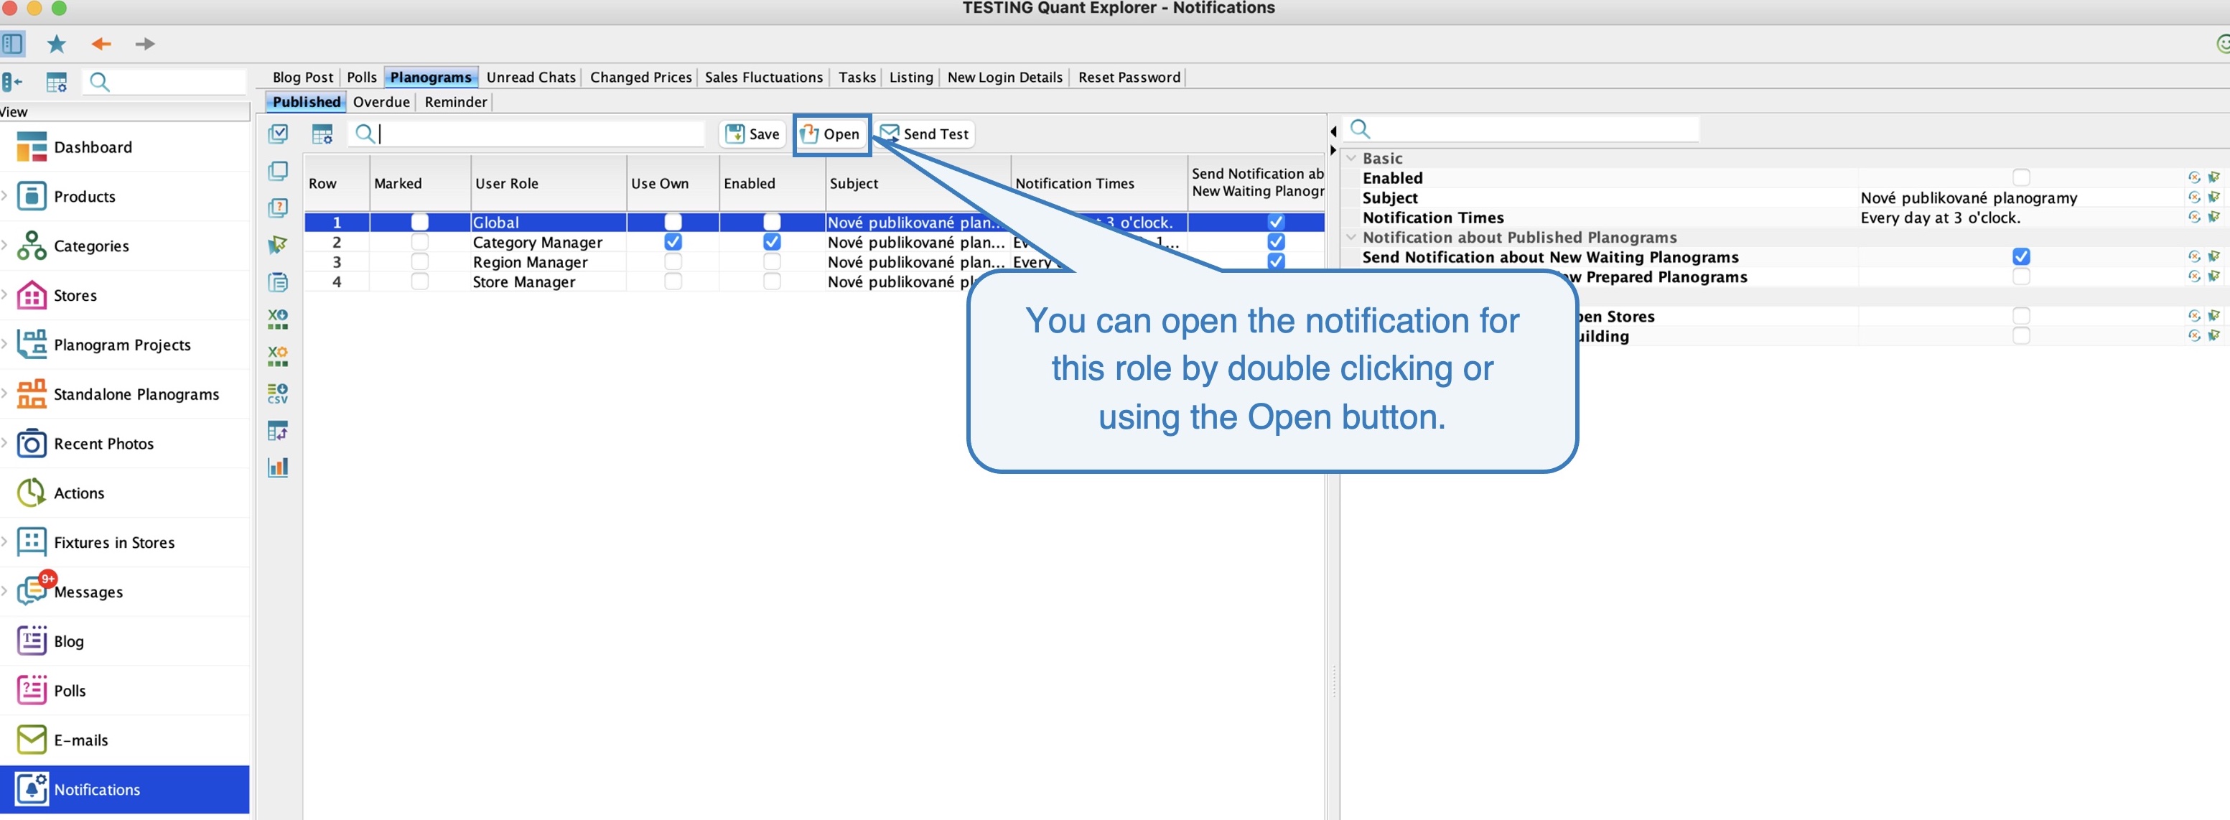Open table column settings icon beside the table search
The width and height of the screenshot is (2230, 820).
coord(322,134)
